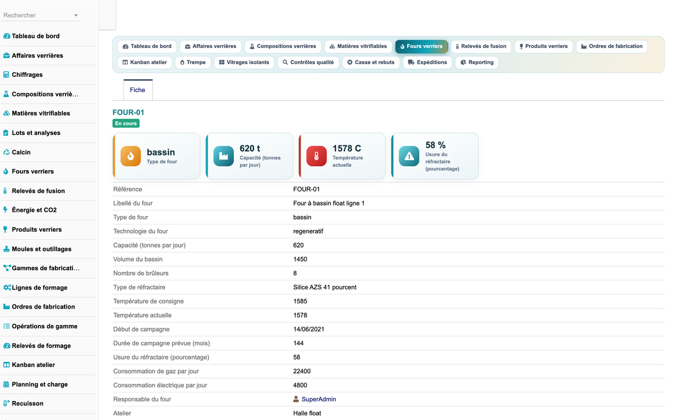Open the Reporting navigation button
The image size is (679, 420).
[x=477, y=62]
